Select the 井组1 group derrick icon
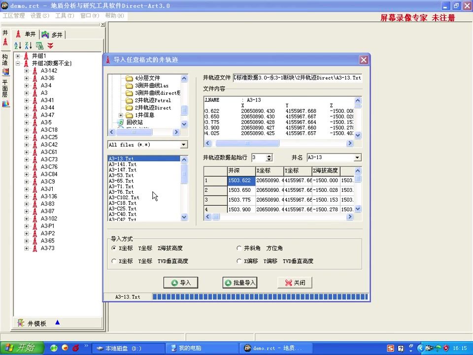The image size is (473, 355). [x=26, y=56]
